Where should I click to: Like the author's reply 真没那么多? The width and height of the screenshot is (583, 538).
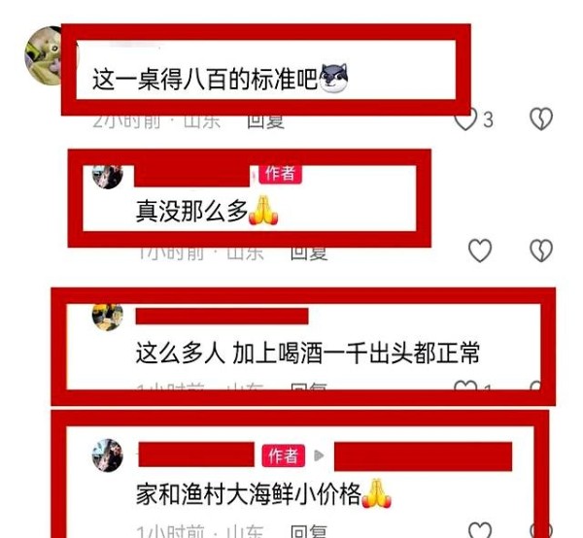click(x=480, y=250)
